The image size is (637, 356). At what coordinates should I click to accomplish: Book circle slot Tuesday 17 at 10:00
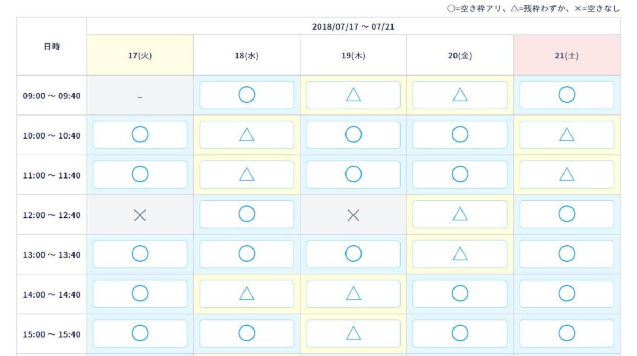(x=140, y=135)
